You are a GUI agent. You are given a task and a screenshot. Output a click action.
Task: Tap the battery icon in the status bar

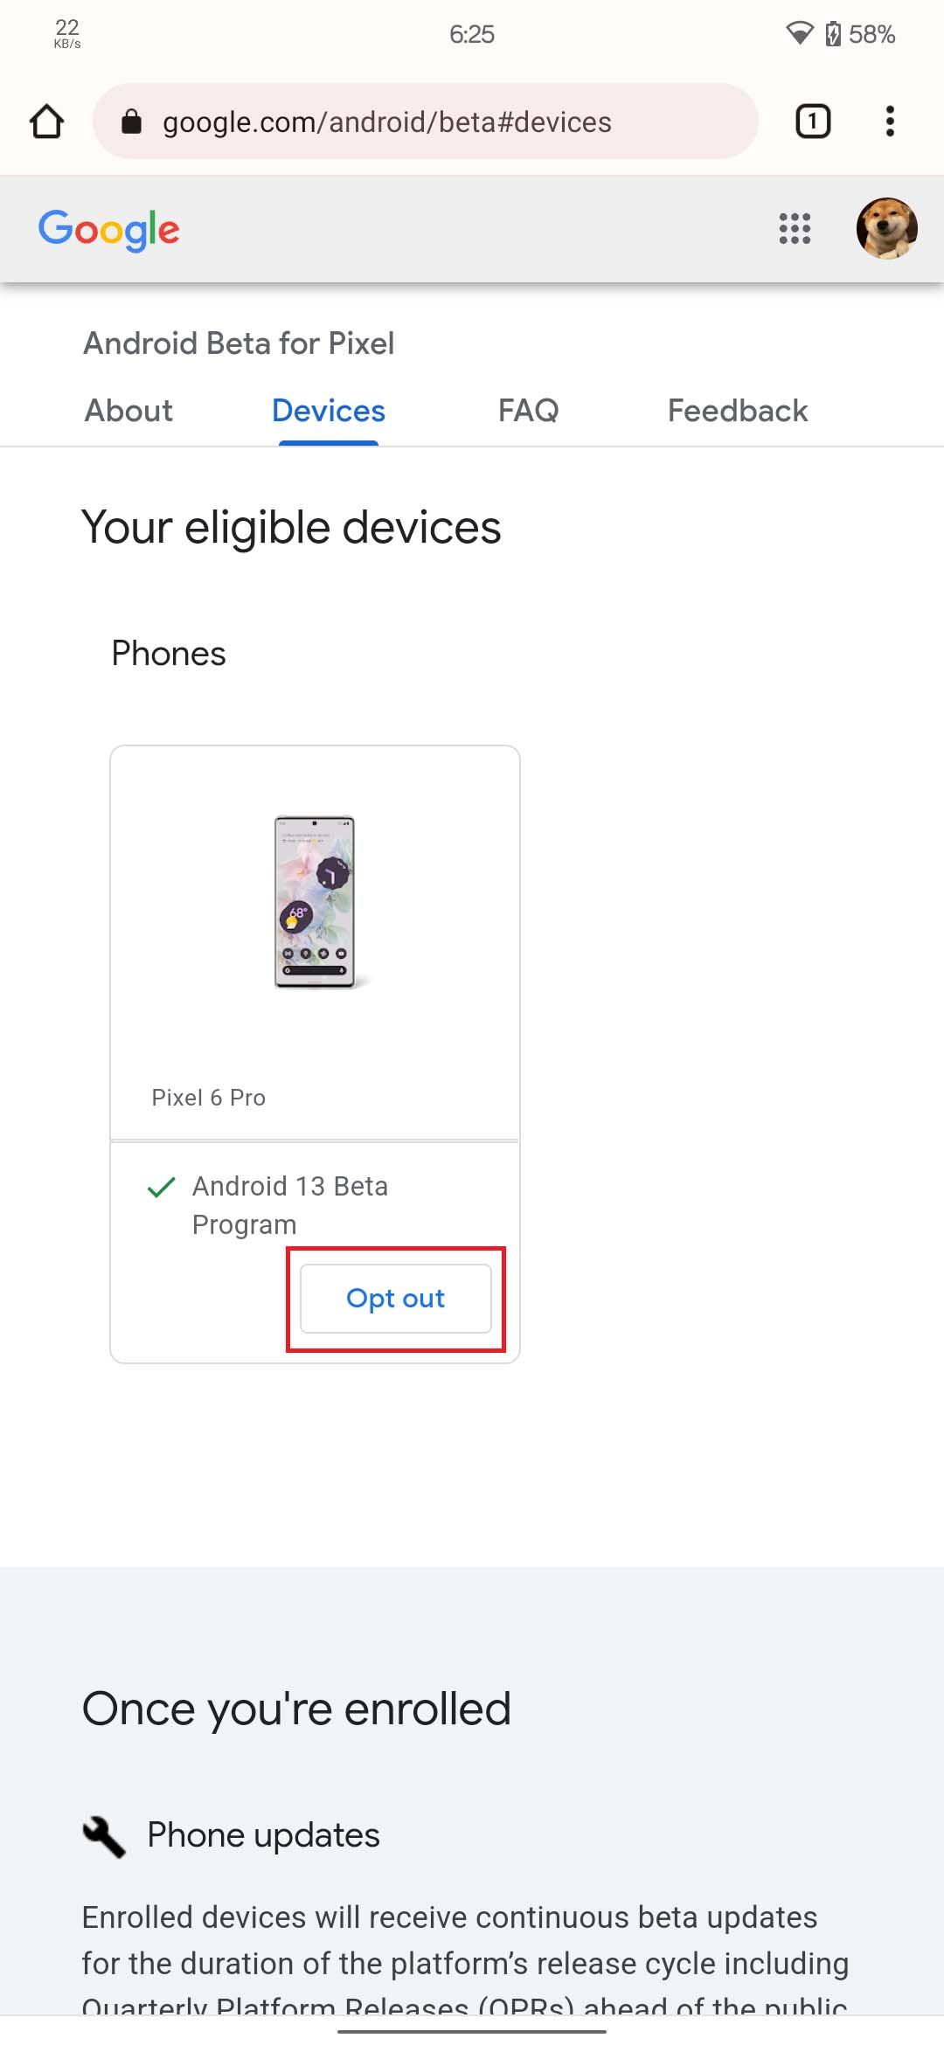pos(833,34)
